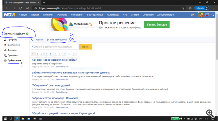Open the browser settings ellipsis menu
The image size is (218, 121).
pyautogui.click(x=214, y=8)
